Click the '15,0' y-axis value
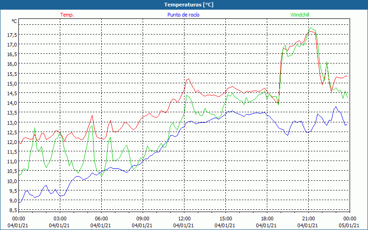The height and width of the screenshot is (230, 368). click(x=12, y=83)
